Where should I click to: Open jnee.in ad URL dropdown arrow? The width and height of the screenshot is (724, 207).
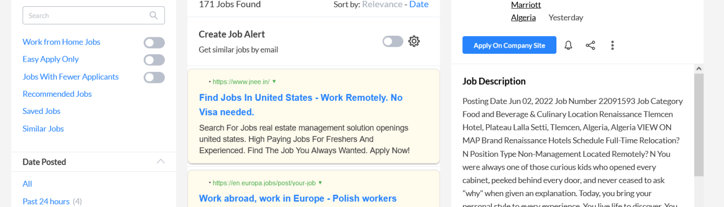tap(274, 81)
